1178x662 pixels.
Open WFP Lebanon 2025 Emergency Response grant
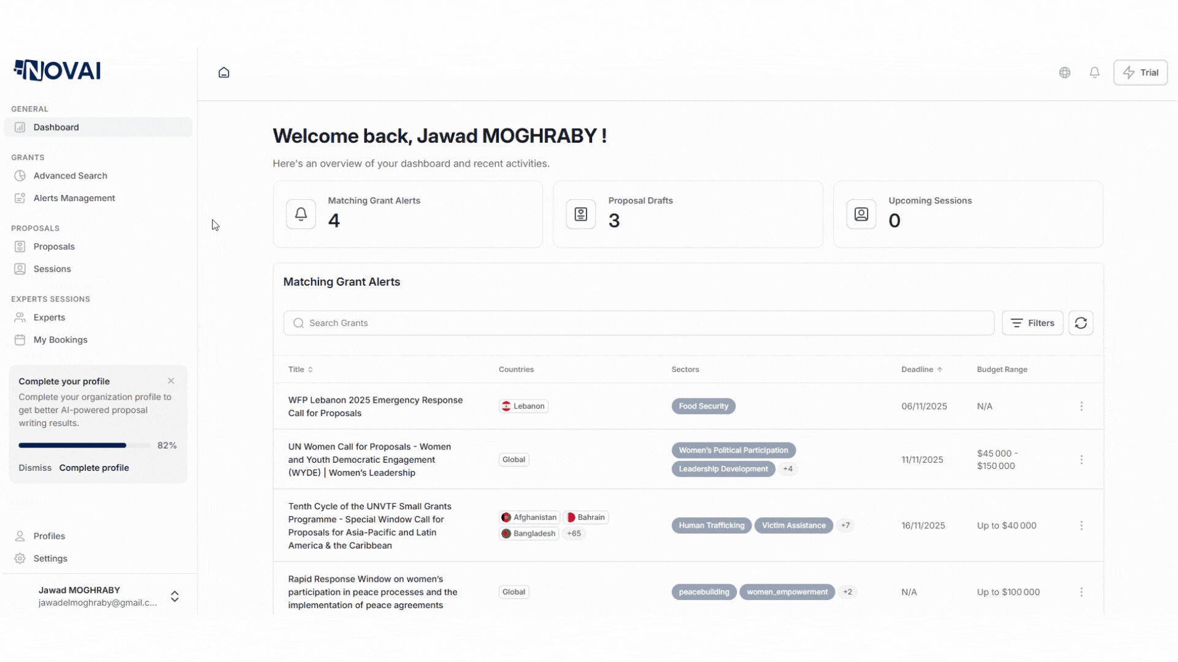tap(375, 406)
